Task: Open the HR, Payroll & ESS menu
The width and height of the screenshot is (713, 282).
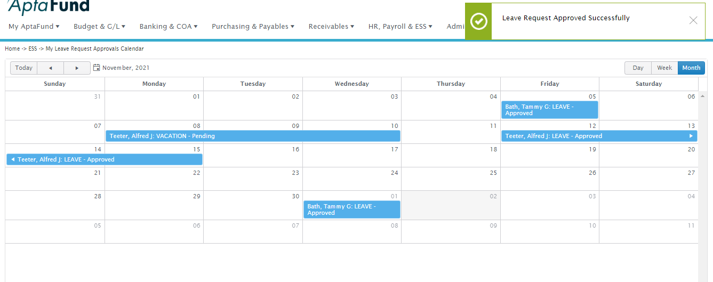Action: pos(400,26)
